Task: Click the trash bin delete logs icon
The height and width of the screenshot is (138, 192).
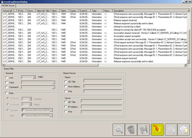Action: pyautogui.click(x=131, y=130)
